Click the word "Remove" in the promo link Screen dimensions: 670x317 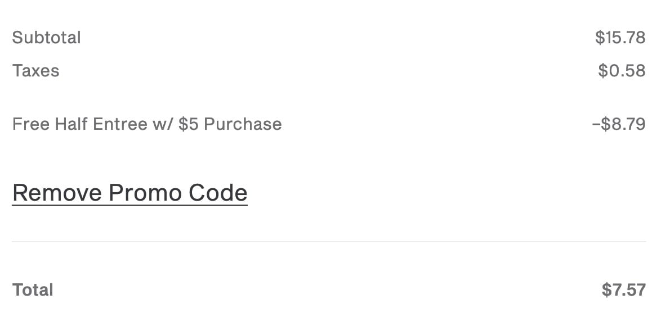pos(57,193)
